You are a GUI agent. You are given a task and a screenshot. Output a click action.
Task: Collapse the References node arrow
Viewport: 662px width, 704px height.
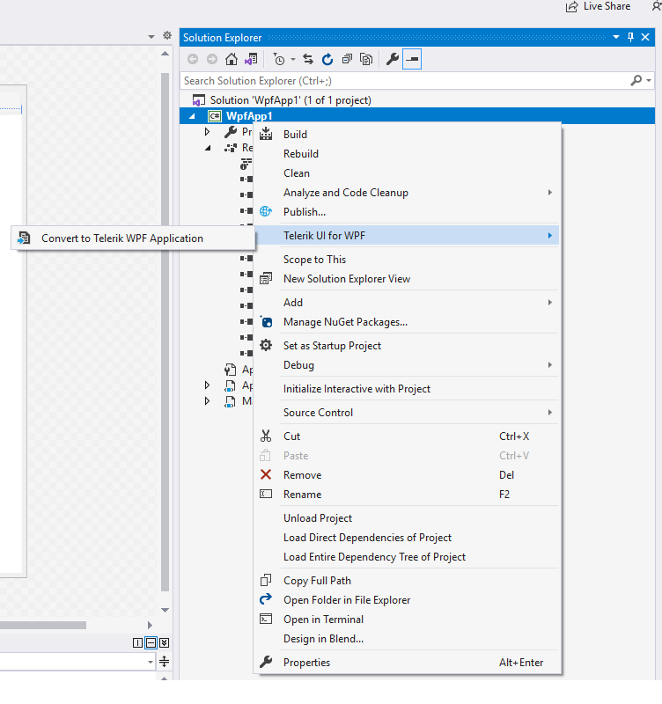208,148
